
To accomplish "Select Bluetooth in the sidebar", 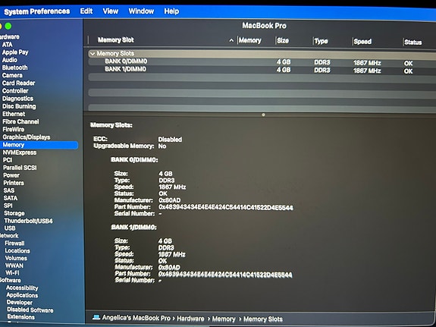I will 14,68.
